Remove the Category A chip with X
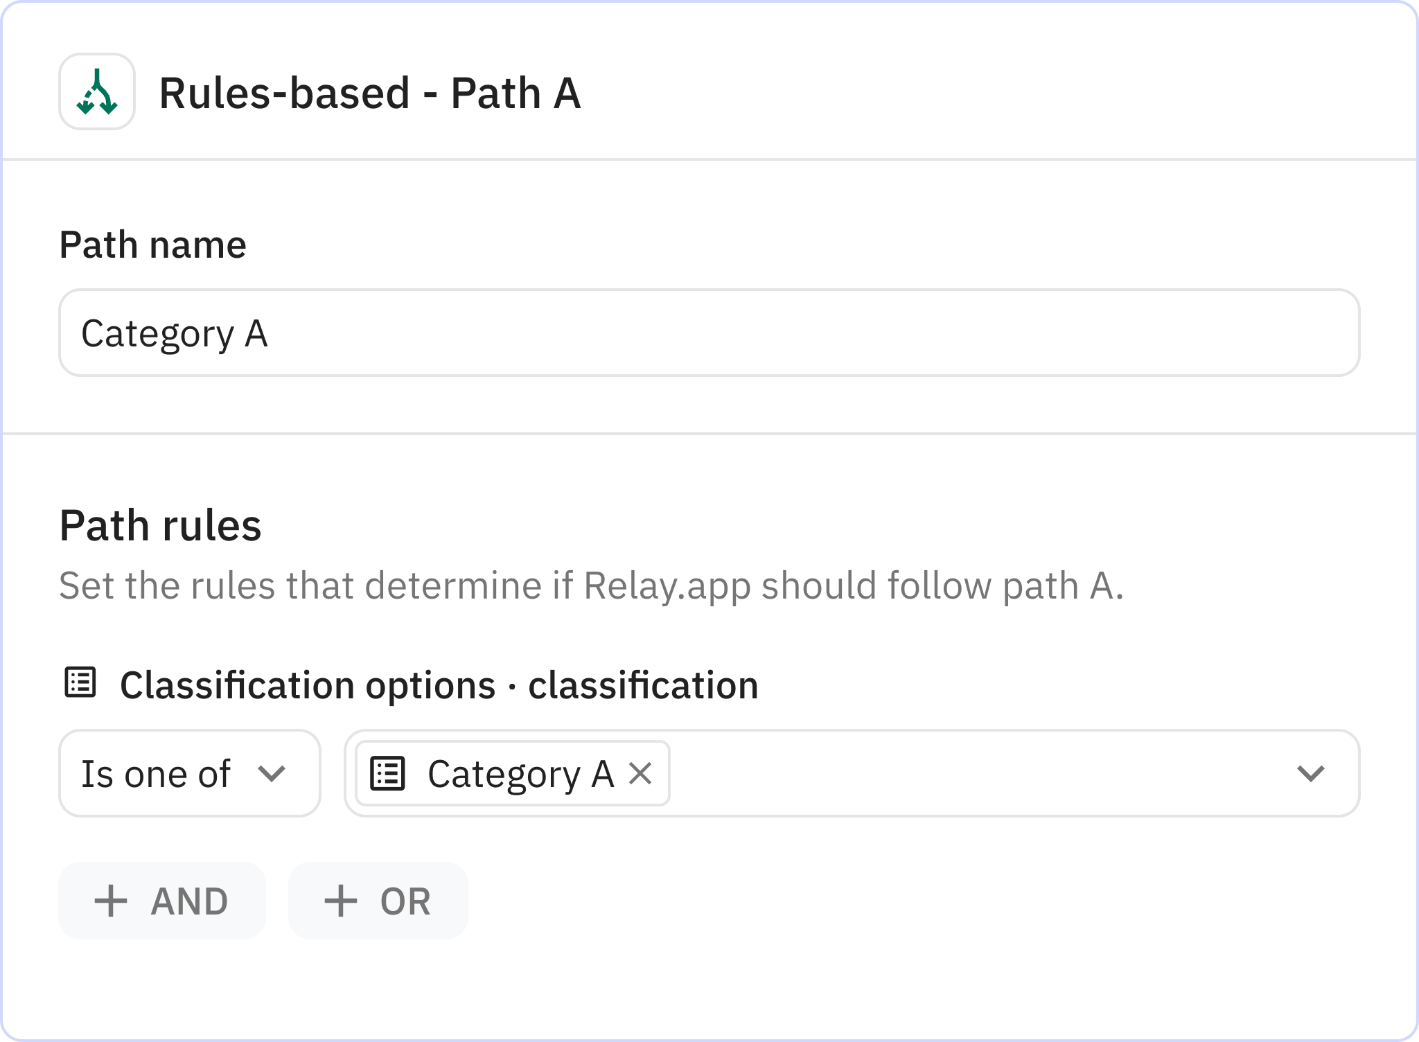The image size is (1419, 1042). (640, 773)
